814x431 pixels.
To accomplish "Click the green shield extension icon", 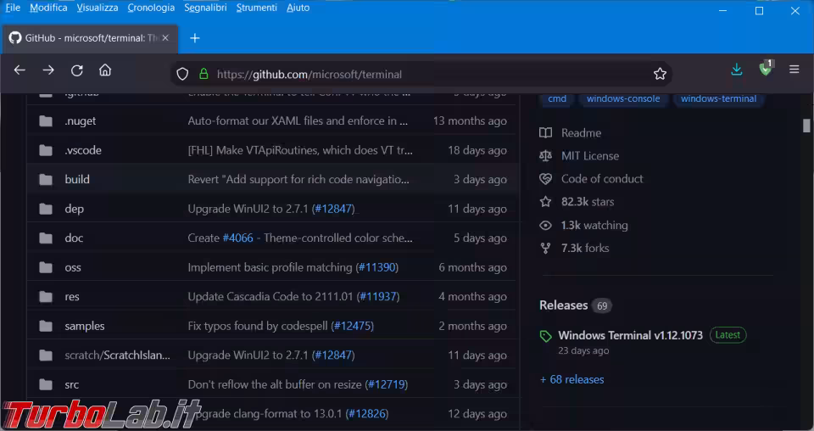I will [765, 69].
